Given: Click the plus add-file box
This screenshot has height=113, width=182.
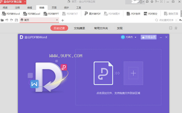Looking at the screenshot, I should pos(133,73).
